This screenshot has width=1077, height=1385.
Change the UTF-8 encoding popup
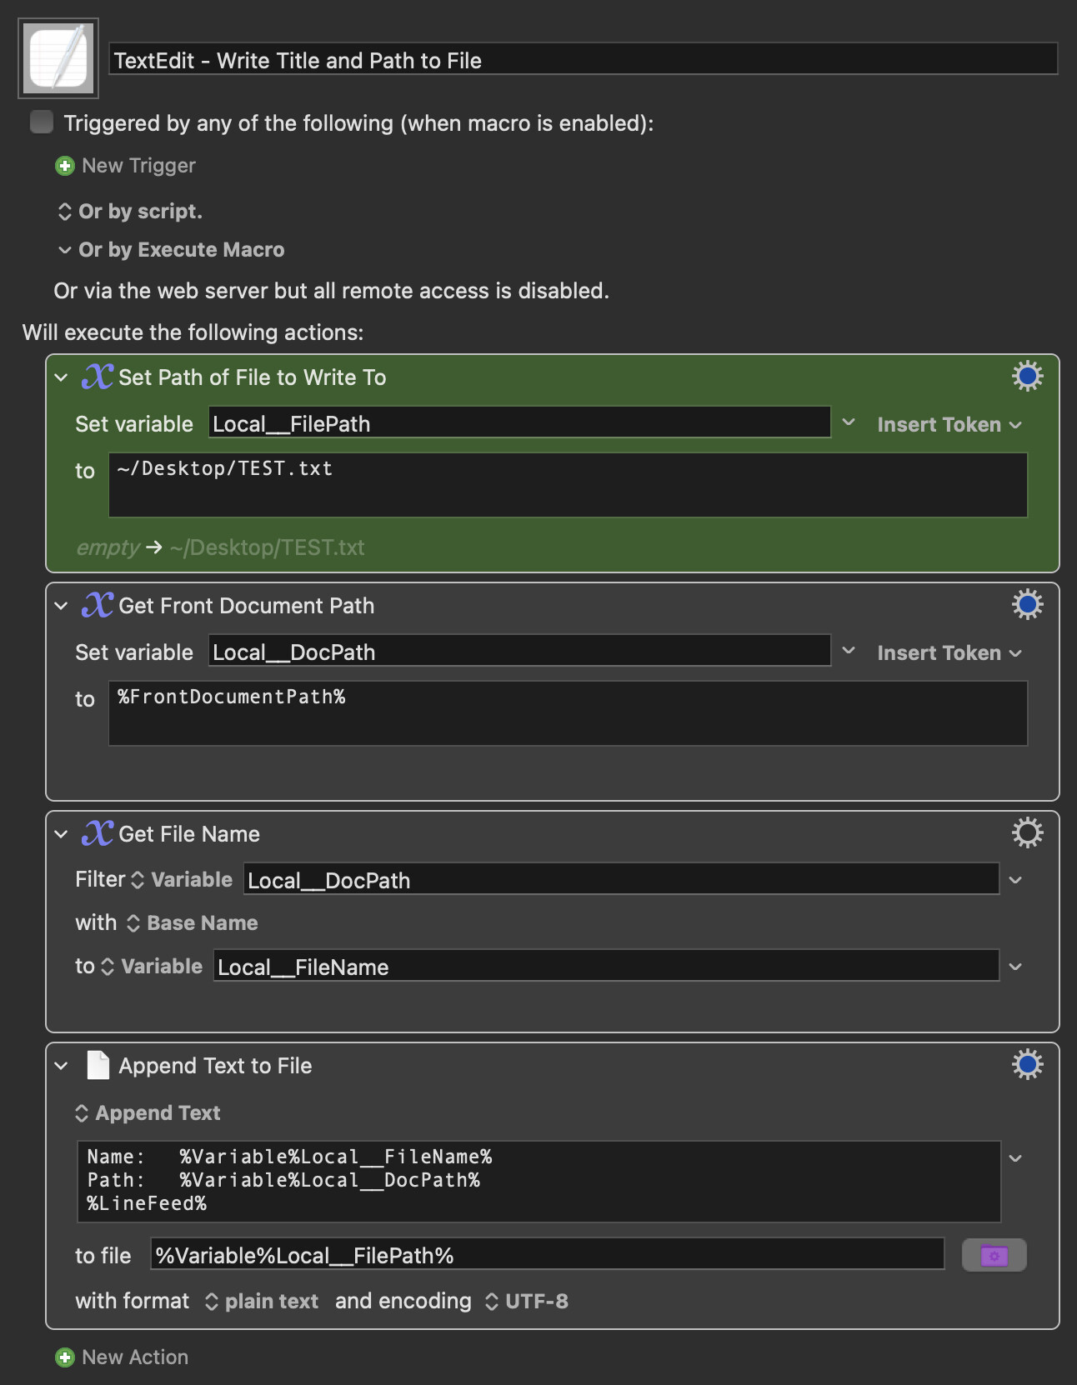[x=527, y=1302]
